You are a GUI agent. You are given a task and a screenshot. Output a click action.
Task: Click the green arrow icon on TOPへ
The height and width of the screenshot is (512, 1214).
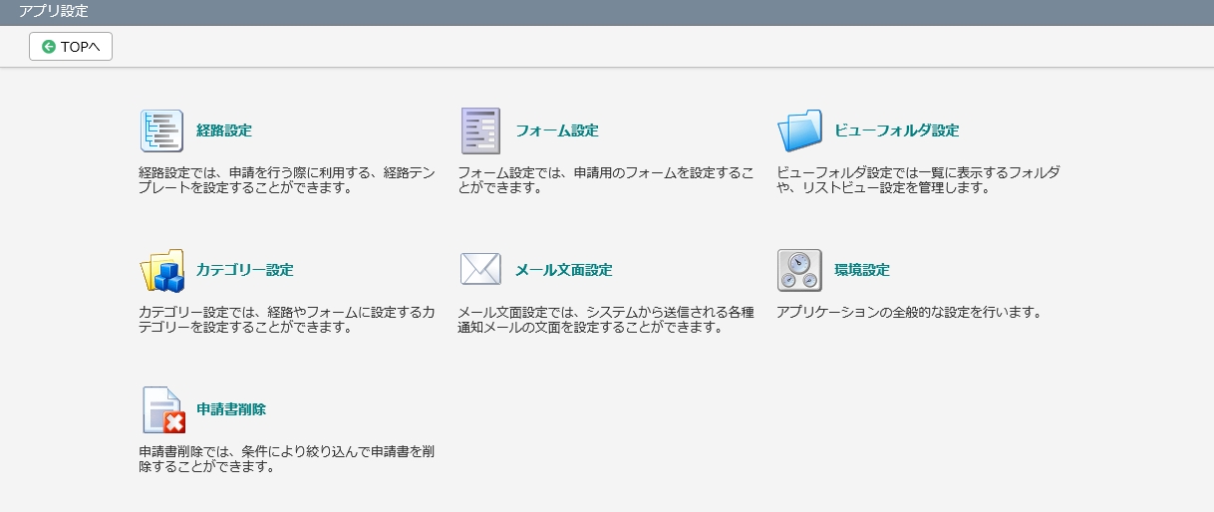(48, 47)
